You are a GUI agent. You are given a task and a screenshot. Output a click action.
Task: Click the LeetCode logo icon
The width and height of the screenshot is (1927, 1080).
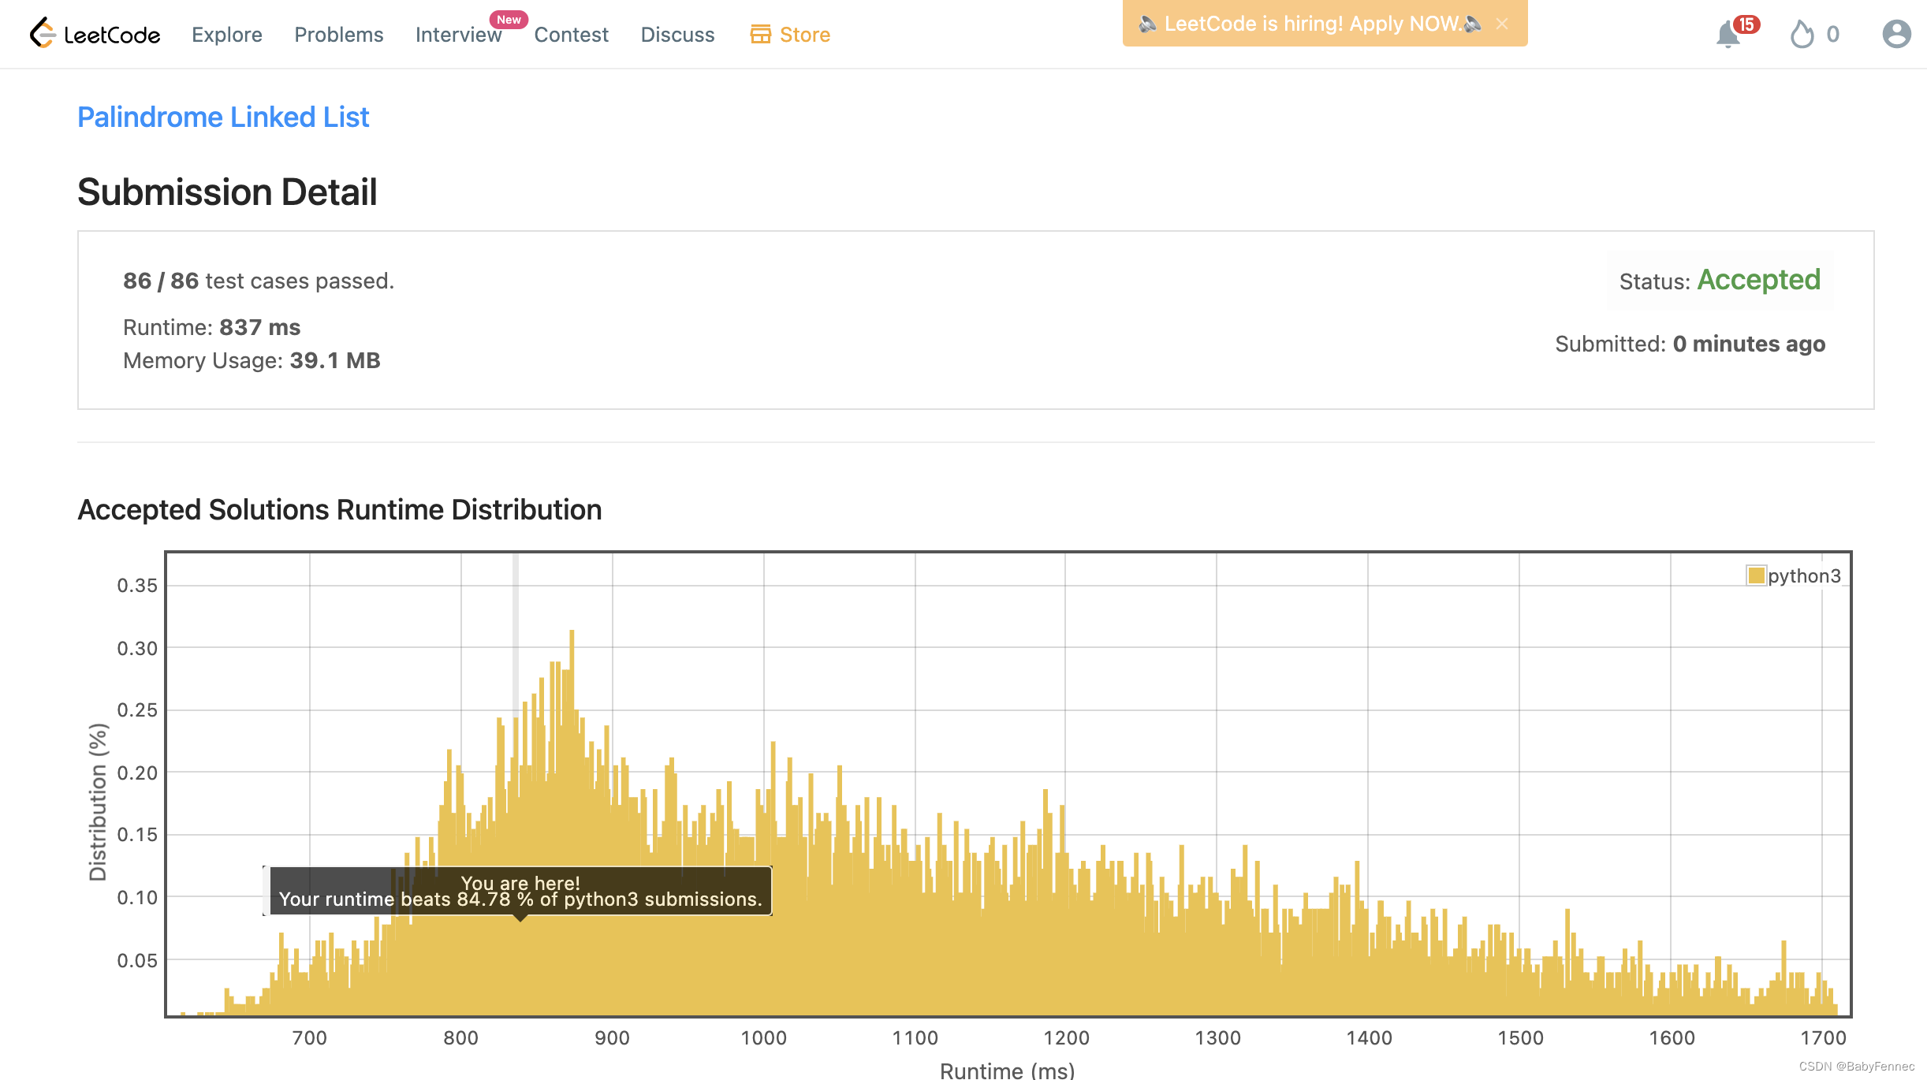point(43,33)
